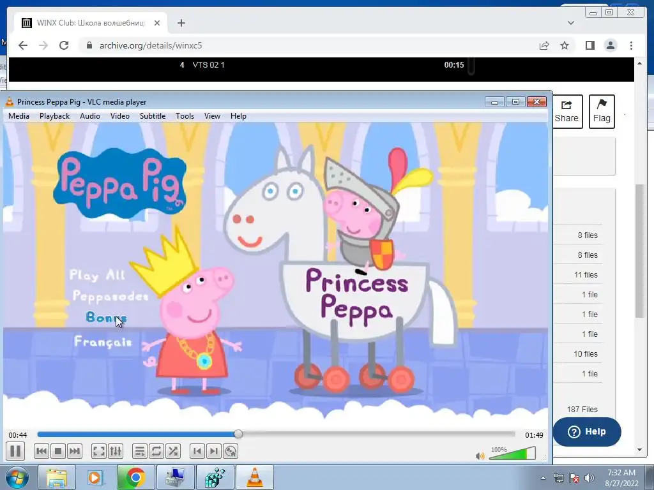Open a new Chrome tab
The width and height of the screenshot is (654, 490).
pos(181,23)
